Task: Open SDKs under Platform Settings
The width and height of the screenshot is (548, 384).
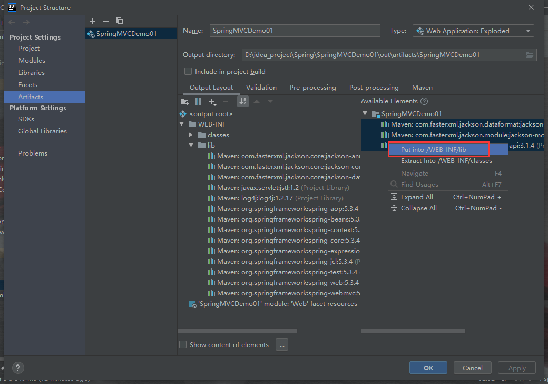Action: (26, 119)
